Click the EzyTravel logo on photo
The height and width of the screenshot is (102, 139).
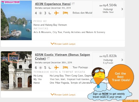[10, 58]
